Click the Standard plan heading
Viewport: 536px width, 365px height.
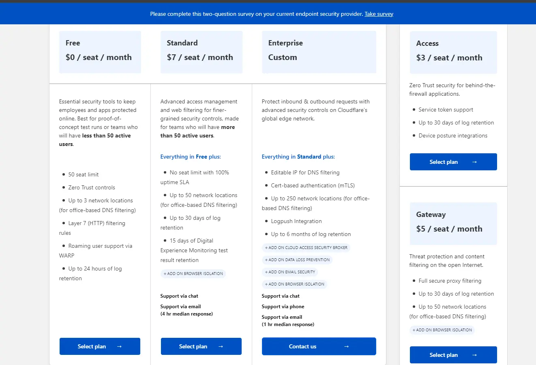[x=182, y=43]
